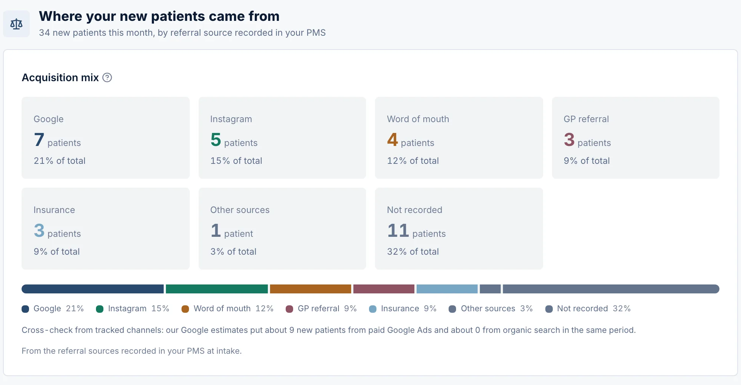
Task: Click the orange Word of mouth segment
Action: (311, 289)
